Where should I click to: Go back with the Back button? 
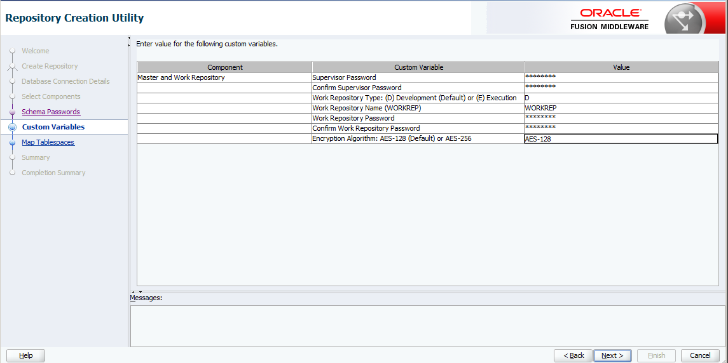(573, 355)
